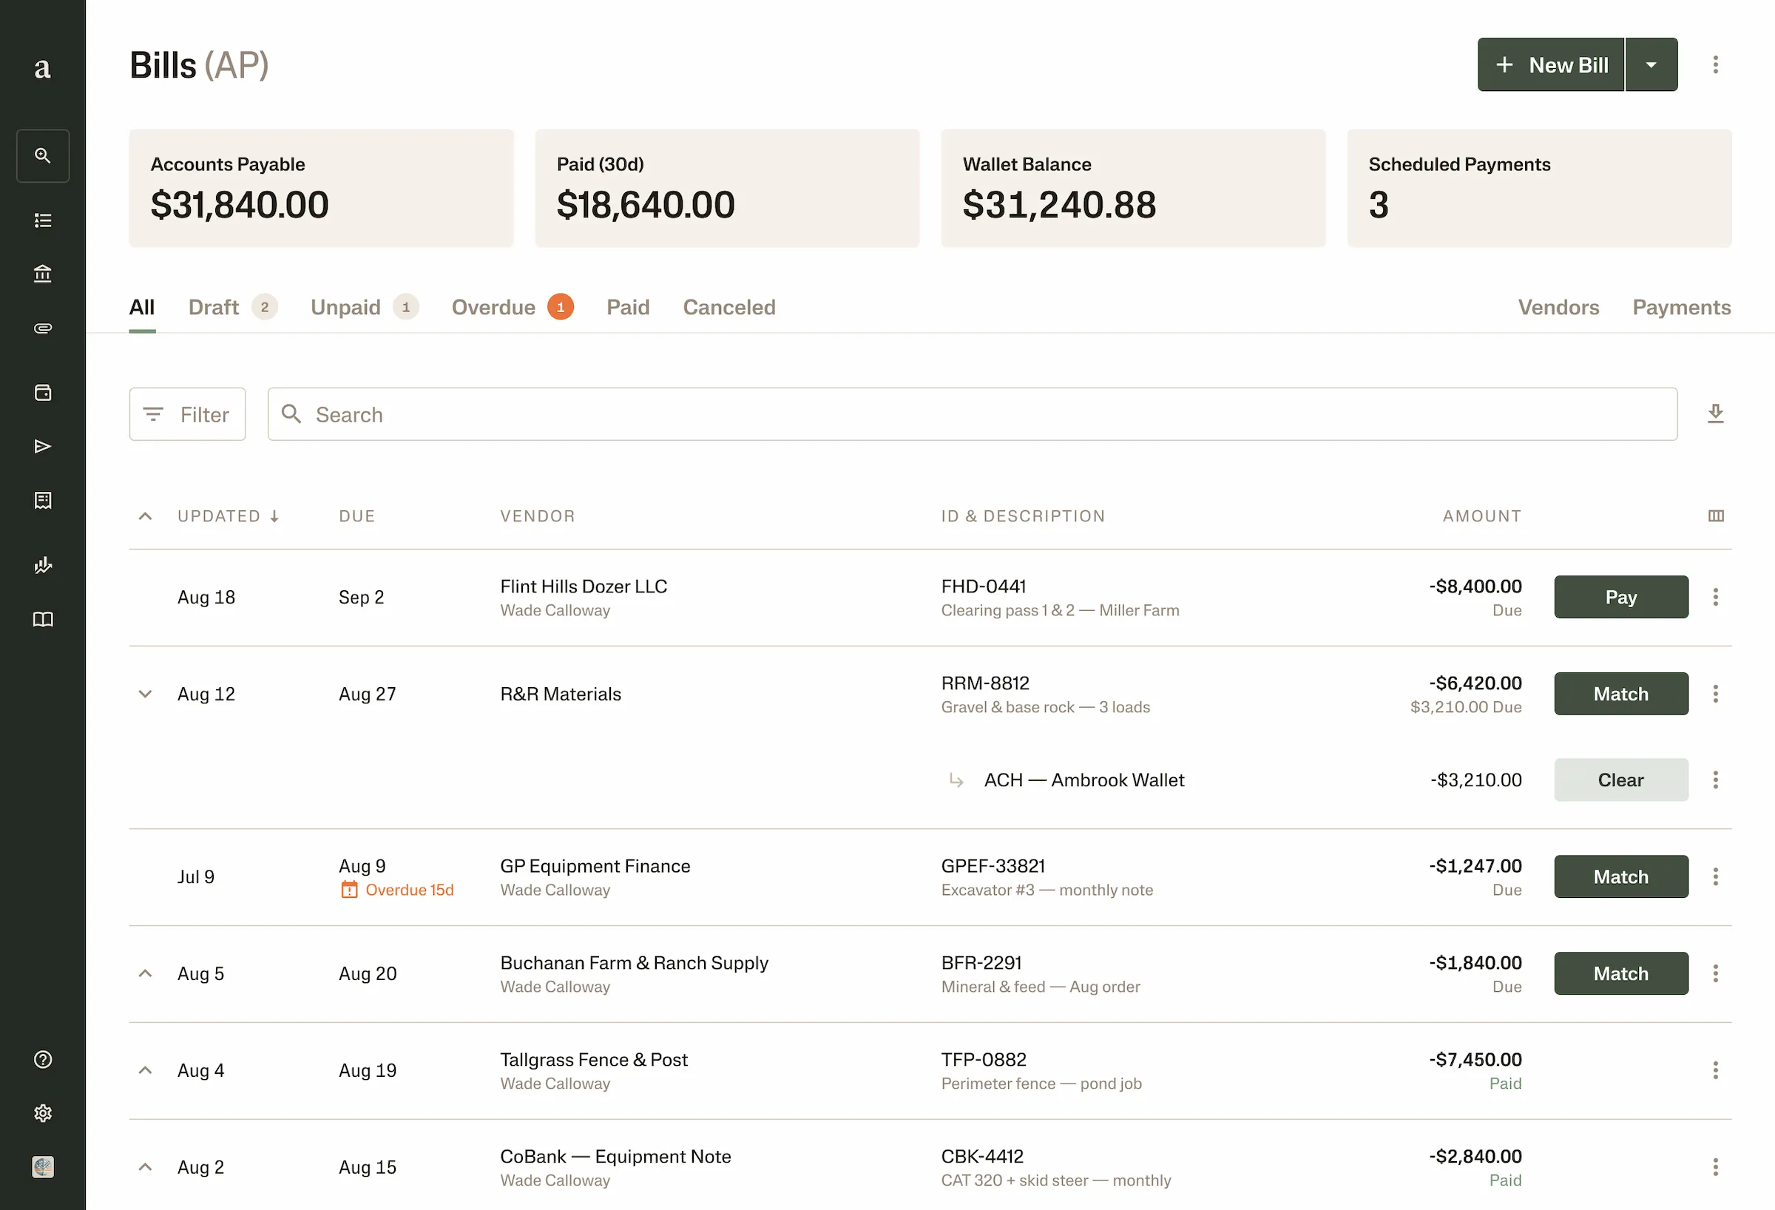
Task: Open the wallet sidebar icon
Action: click(x=43, y=392)
